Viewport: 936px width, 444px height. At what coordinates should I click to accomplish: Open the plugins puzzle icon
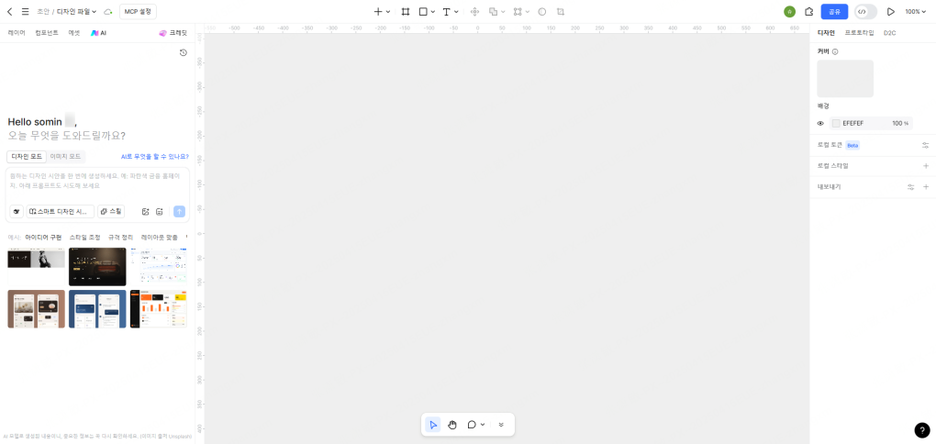[x=808, y=11]
